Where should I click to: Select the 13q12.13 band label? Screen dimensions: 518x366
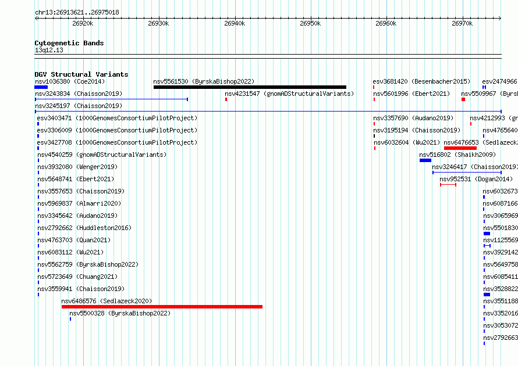(x=49, y=50)
